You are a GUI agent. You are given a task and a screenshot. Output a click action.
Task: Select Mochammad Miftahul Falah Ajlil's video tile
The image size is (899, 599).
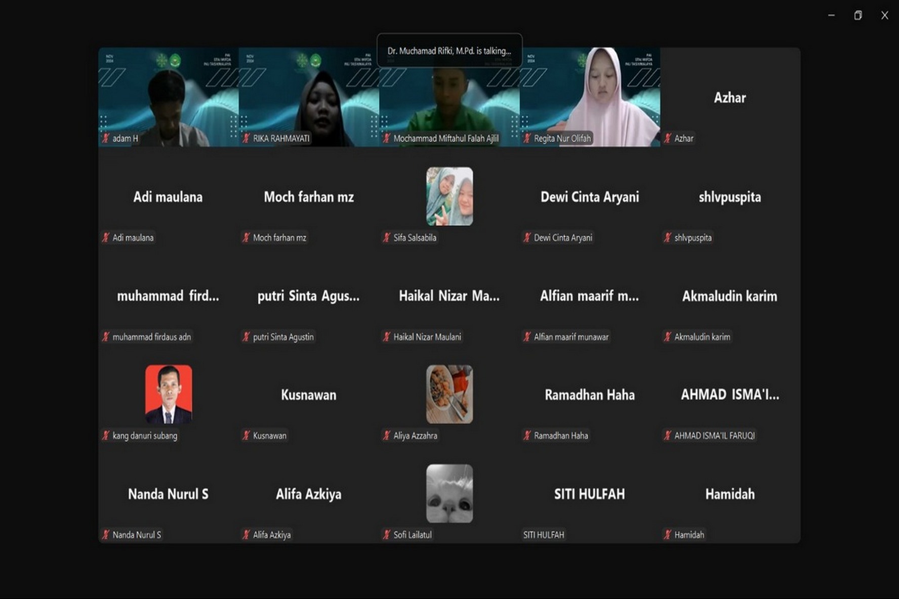coord(449,97)
